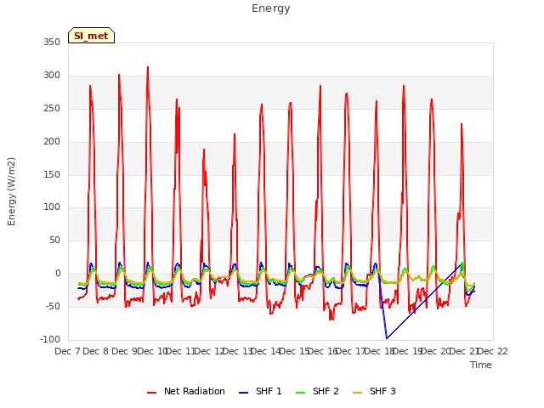The image size is (544, 408).
Task: Click the 300 y-axis tick label
Action: [52, 76]
